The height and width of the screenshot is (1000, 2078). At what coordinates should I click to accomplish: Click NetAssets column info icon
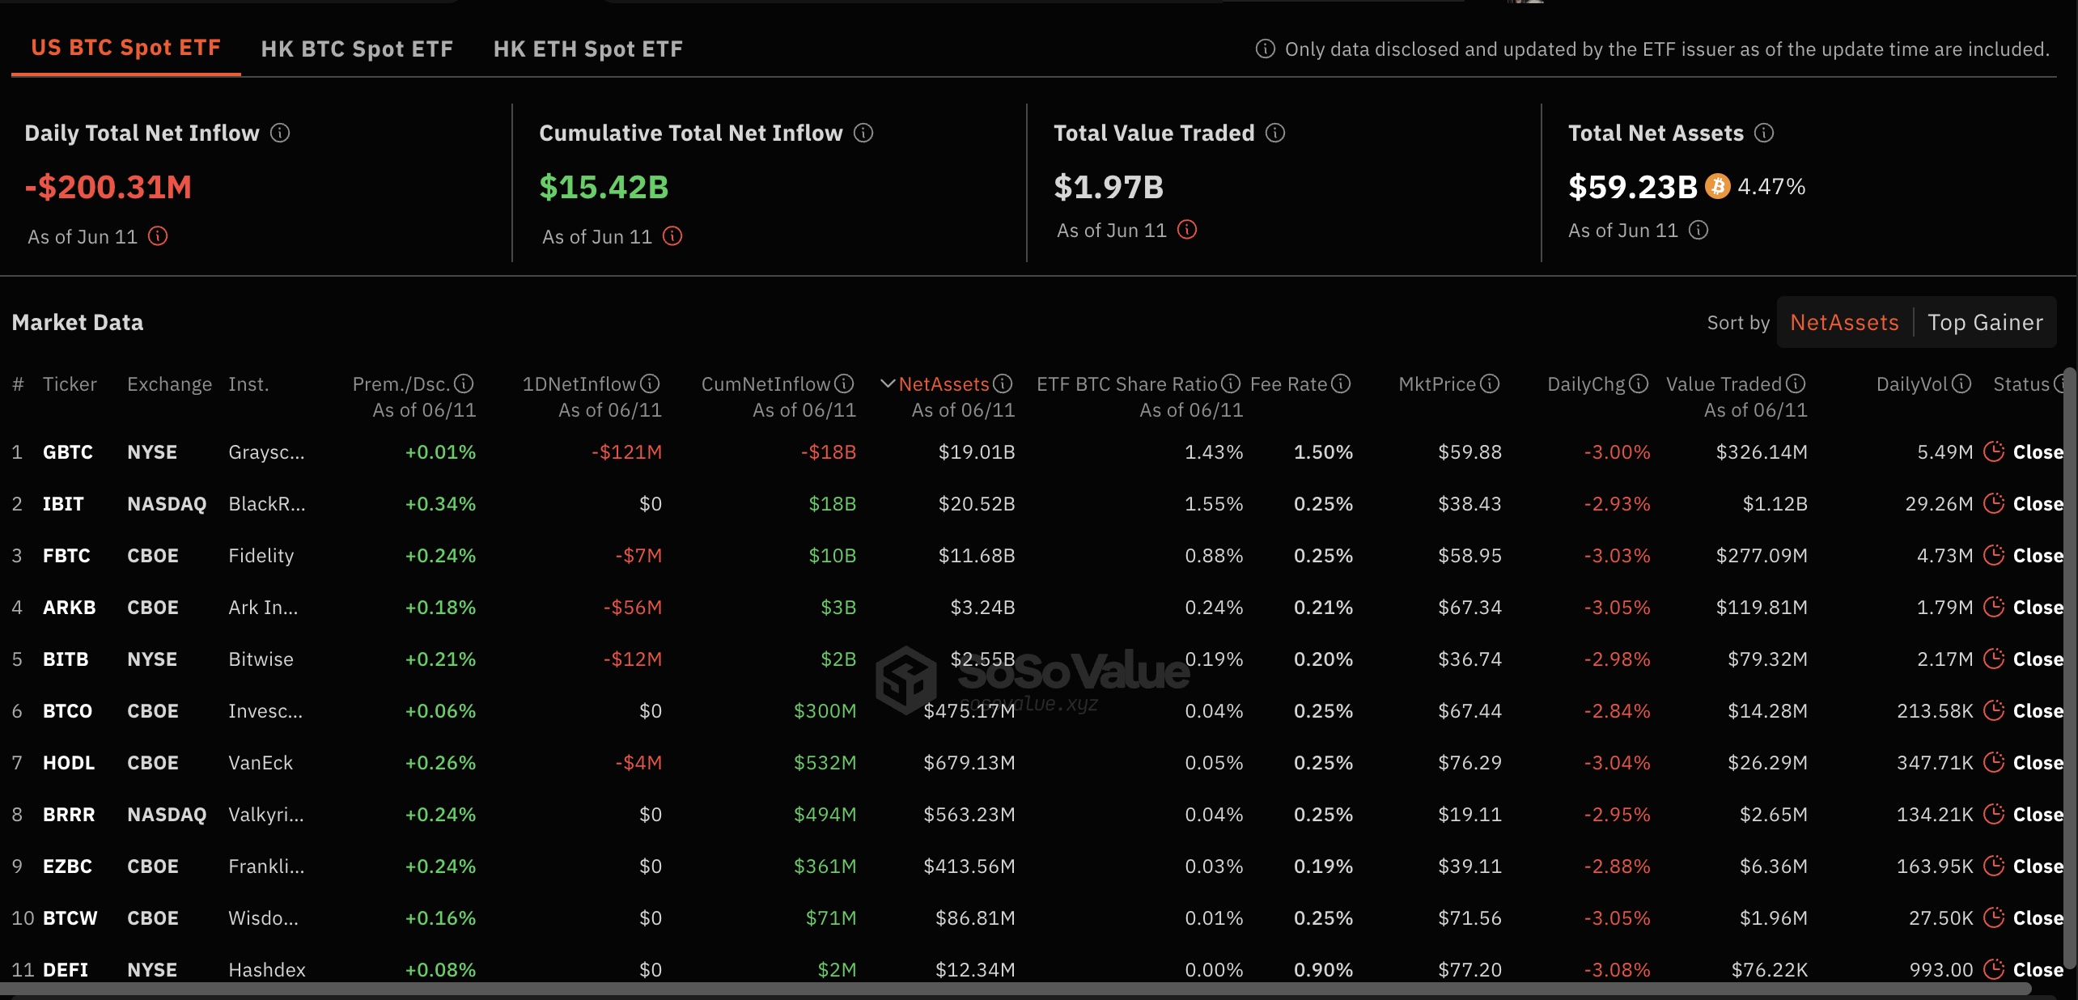point(1003,383)
